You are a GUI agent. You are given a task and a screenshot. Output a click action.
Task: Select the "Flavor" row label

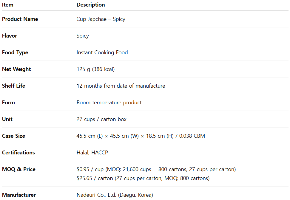click(x=10, y=36)
